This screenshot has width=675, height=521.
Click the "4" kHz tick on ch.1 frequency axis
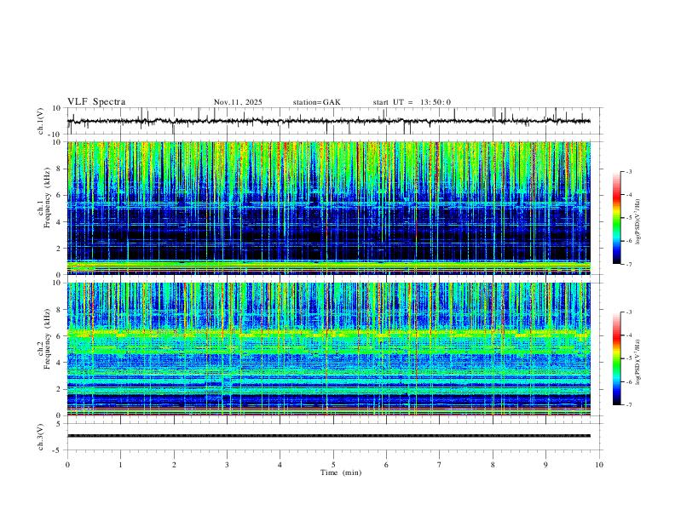60,222
